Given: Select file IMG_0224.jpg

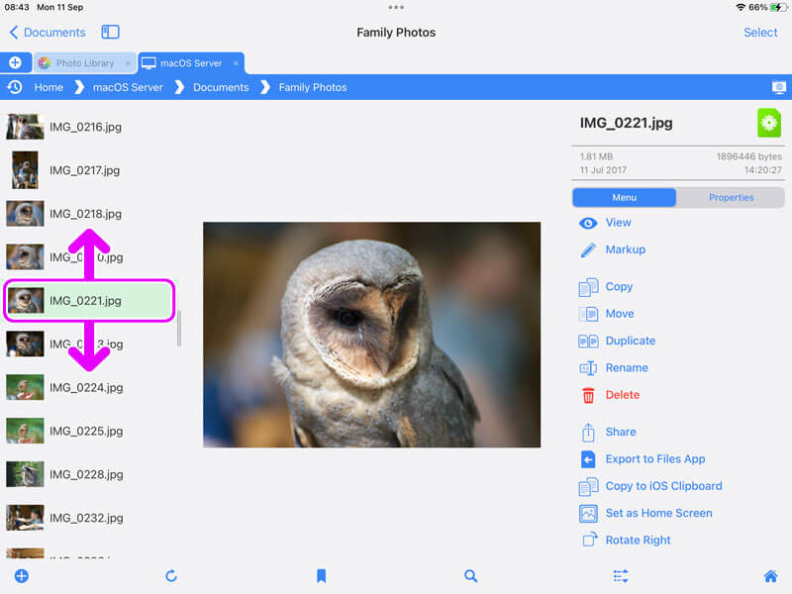Looking at the screenshot, I should (89, 387).
